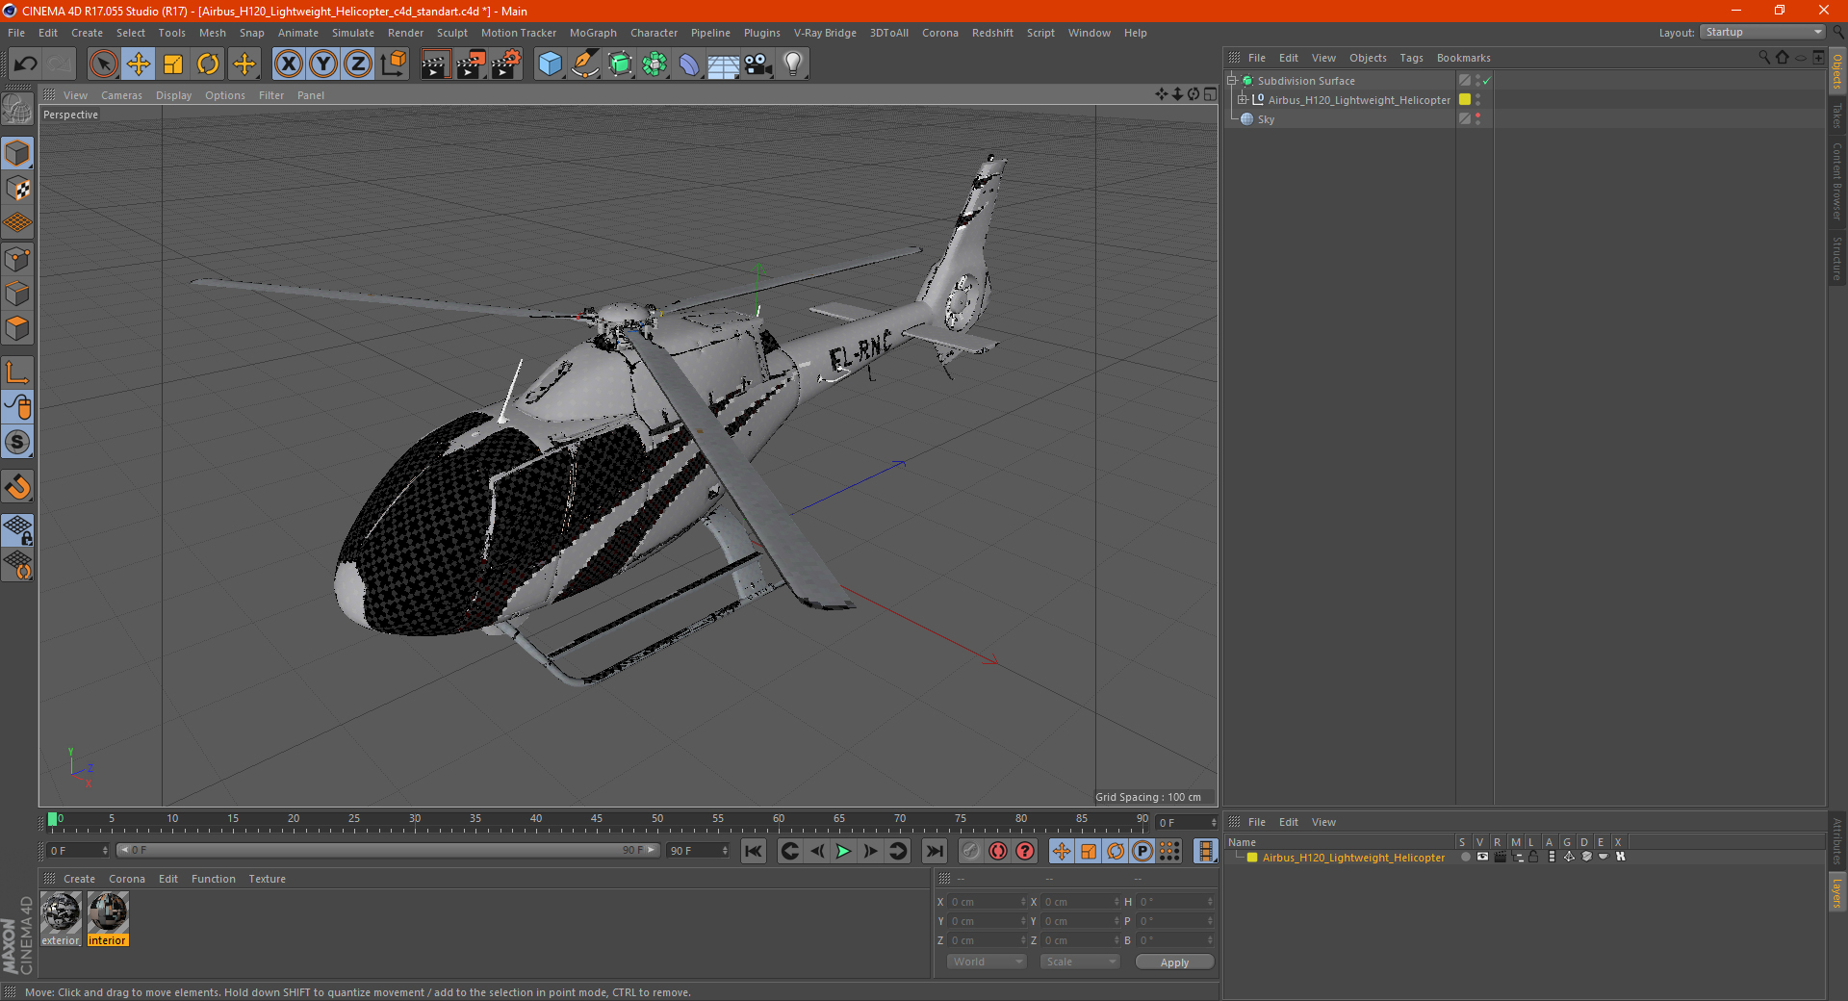Viewport: 1848px width, 1001px height.
Task: Click the autokeying red circular icon
Action: pos(998,851)
